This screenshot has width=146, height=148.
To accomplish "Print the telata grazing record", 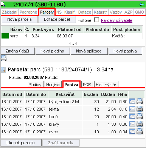I will tap(140, 109).
